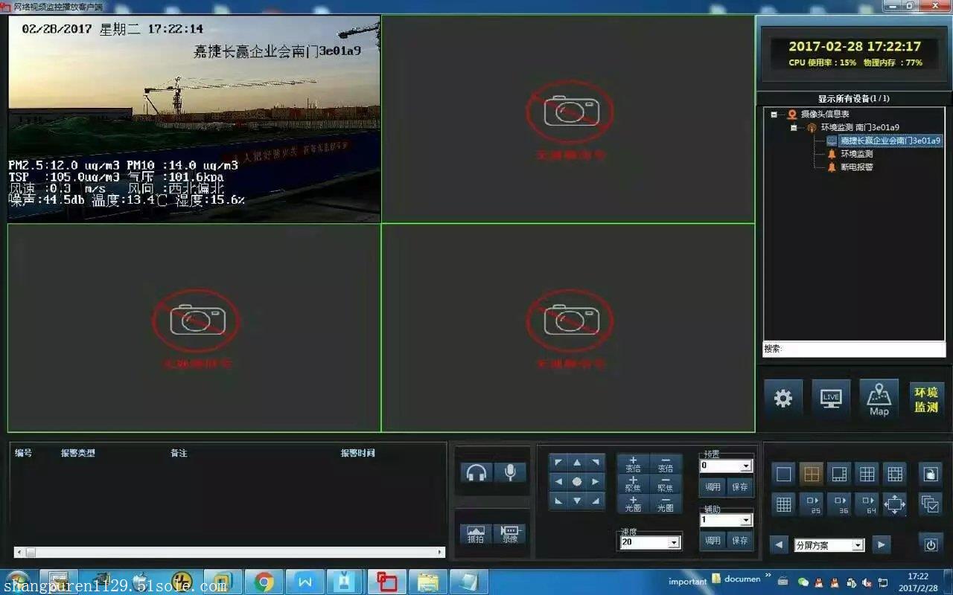This screenshot has width=953, height=595.
Task: Click 调用 under the preset box
Action: (x=713, y=487)
